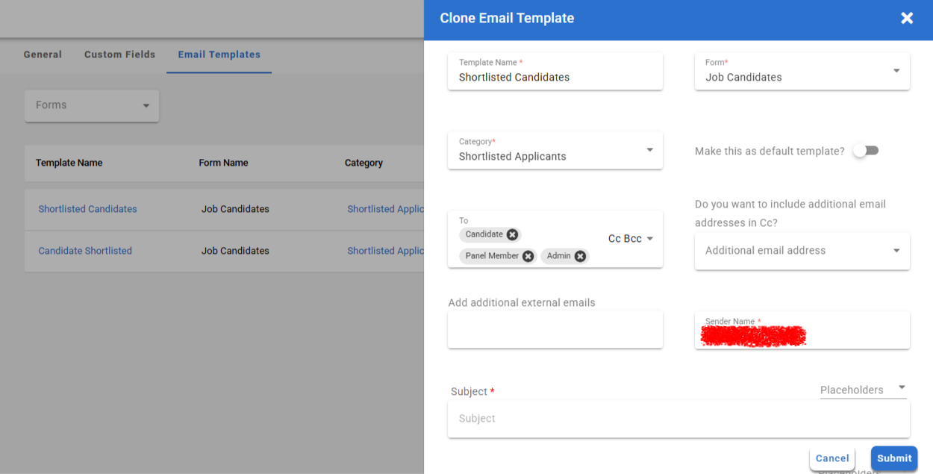Expand Additional email address dropdown
The width and height of the screenshot is (933, 474).
pyautogui.click(x=896, y=251)
